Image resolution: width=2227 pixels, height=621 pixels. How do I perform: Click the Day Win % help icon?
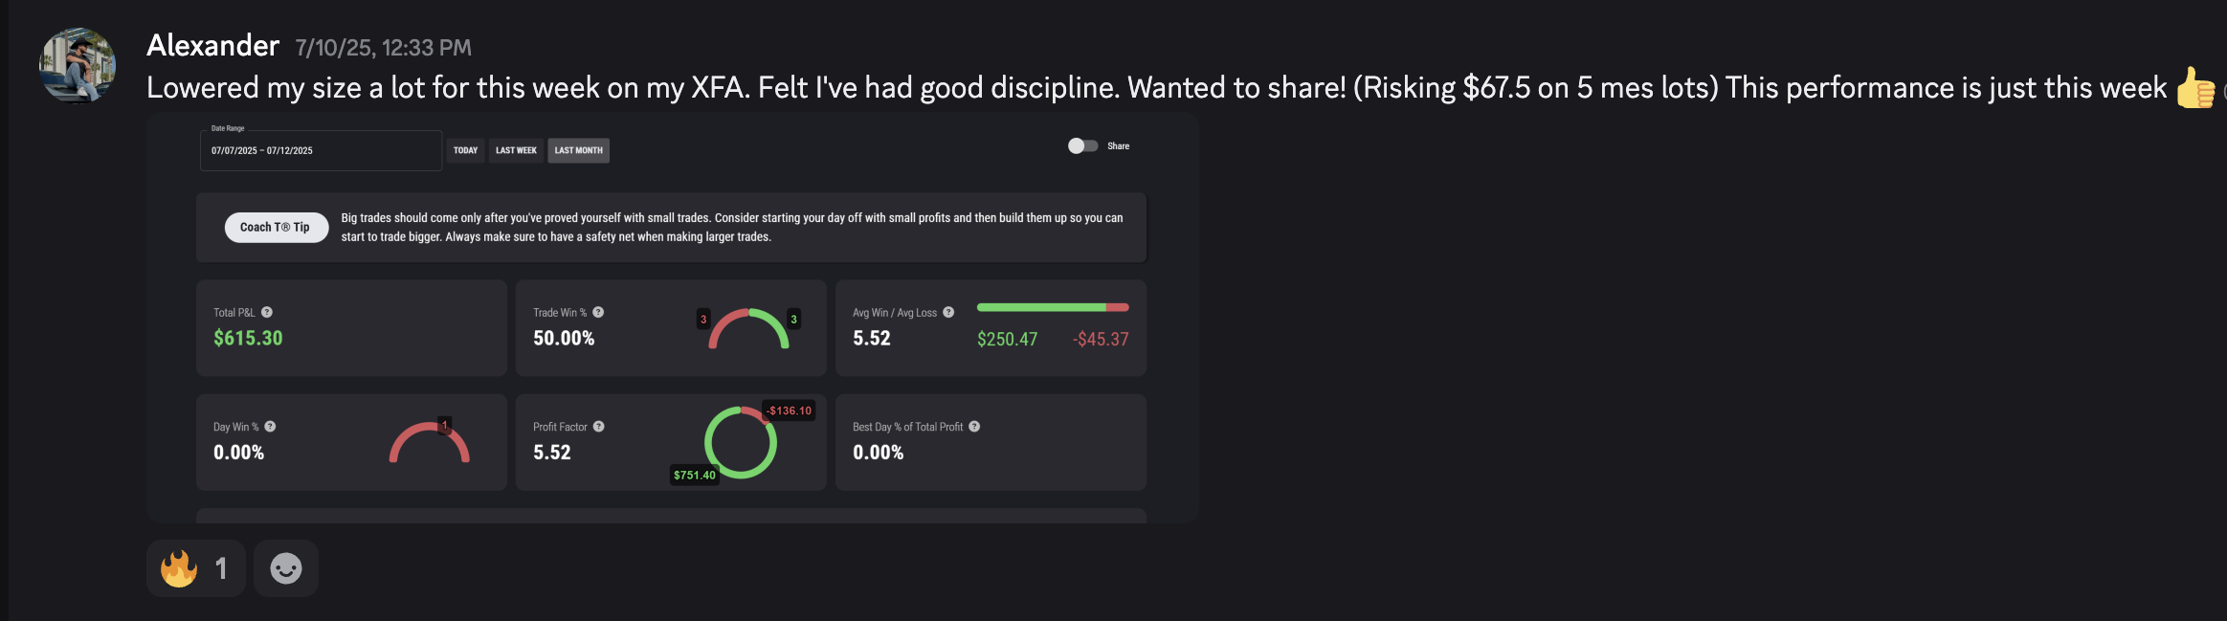(270, 427)
